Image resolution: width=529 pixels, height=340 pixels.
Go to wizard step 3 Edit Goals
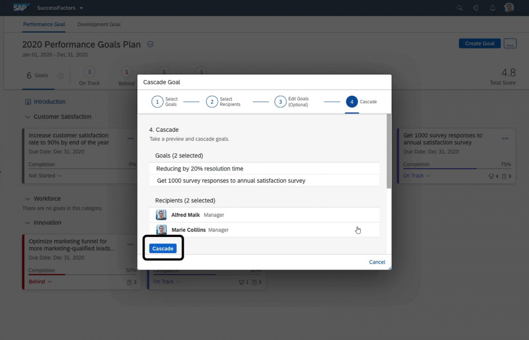pos(292,102)
